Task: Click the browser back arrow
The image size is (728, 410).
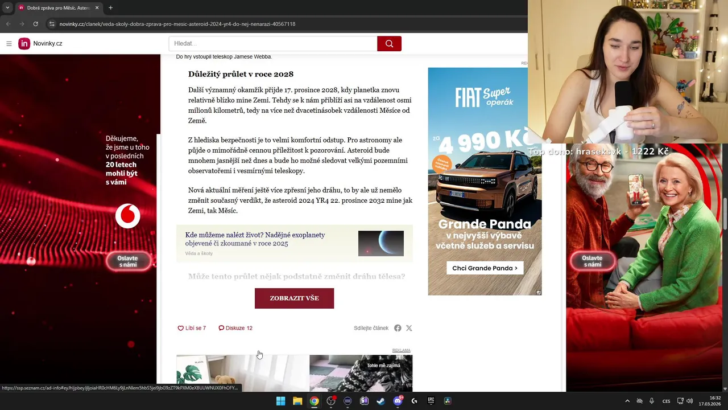Action: [8, 24]
